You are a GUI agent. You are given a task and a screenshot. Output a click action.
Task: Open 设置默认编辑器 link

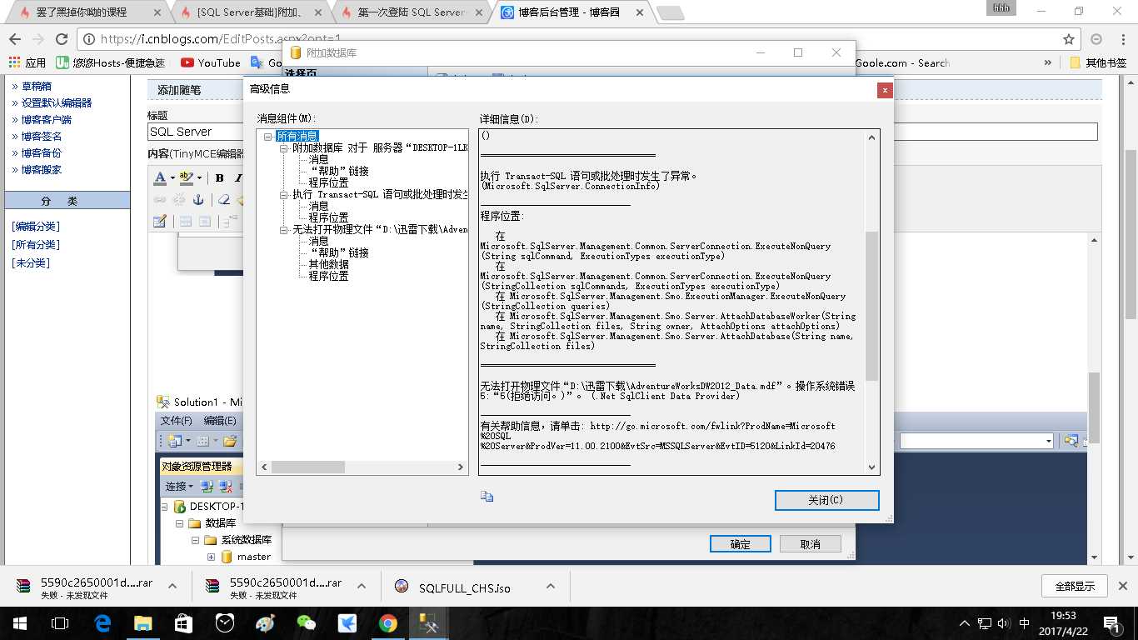coord(57,102)
